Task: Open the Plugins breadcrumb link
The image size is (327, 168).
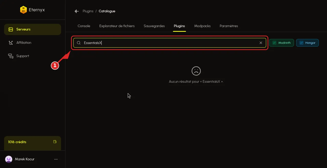Action: (x=88, y=11)
